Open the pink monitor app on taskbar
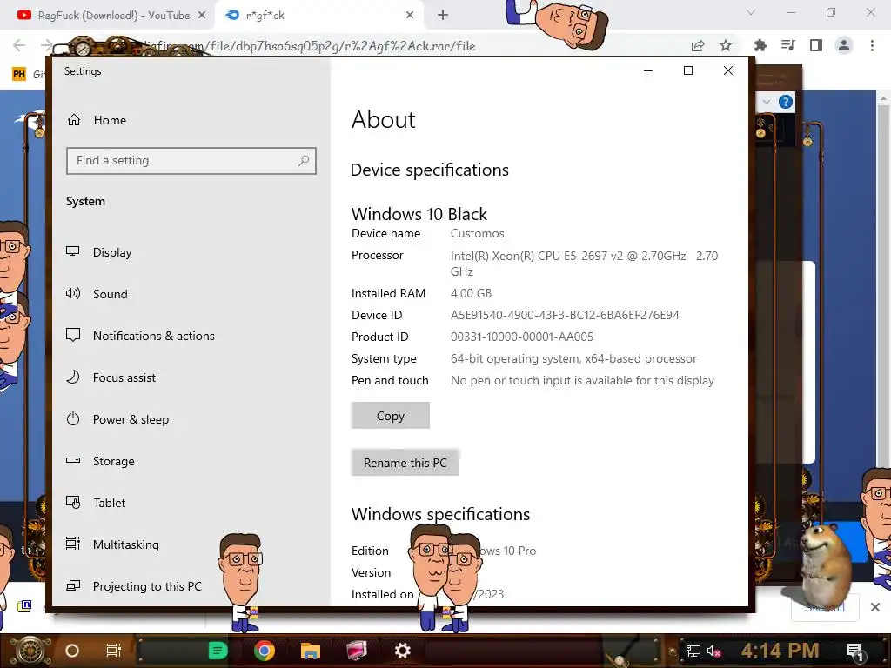This screenshot has height=668, width=891. click(357, 651)
